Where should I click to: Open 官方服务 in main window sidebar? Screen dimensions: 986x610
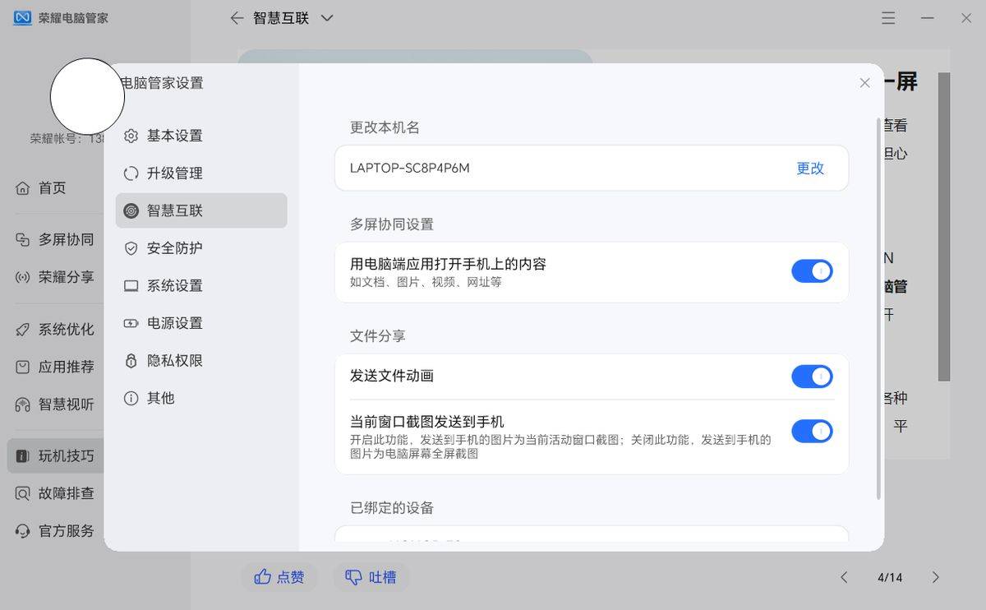(56, 531)
